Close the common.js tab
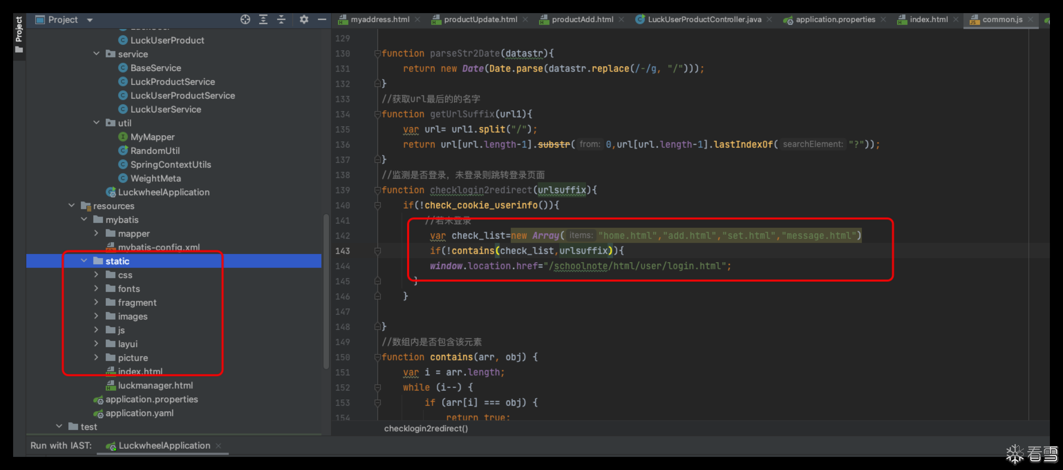Viewport: 1063px width, 470px height. click(1031, 19)
